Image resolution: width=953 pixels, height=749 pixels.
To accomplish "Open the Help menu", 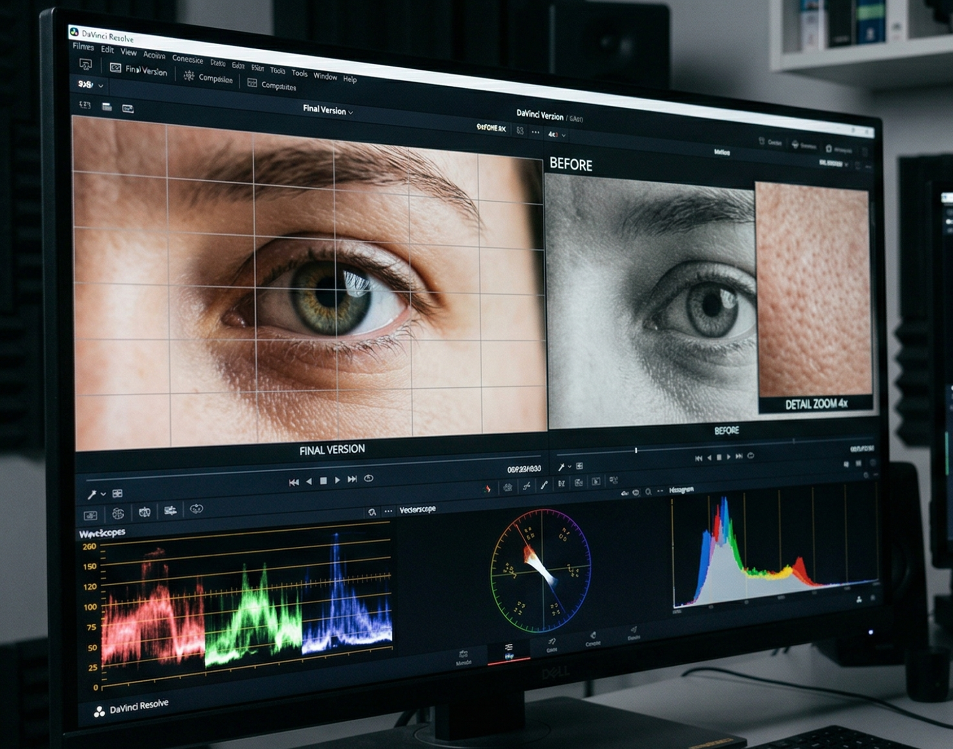I will [350, 79].
